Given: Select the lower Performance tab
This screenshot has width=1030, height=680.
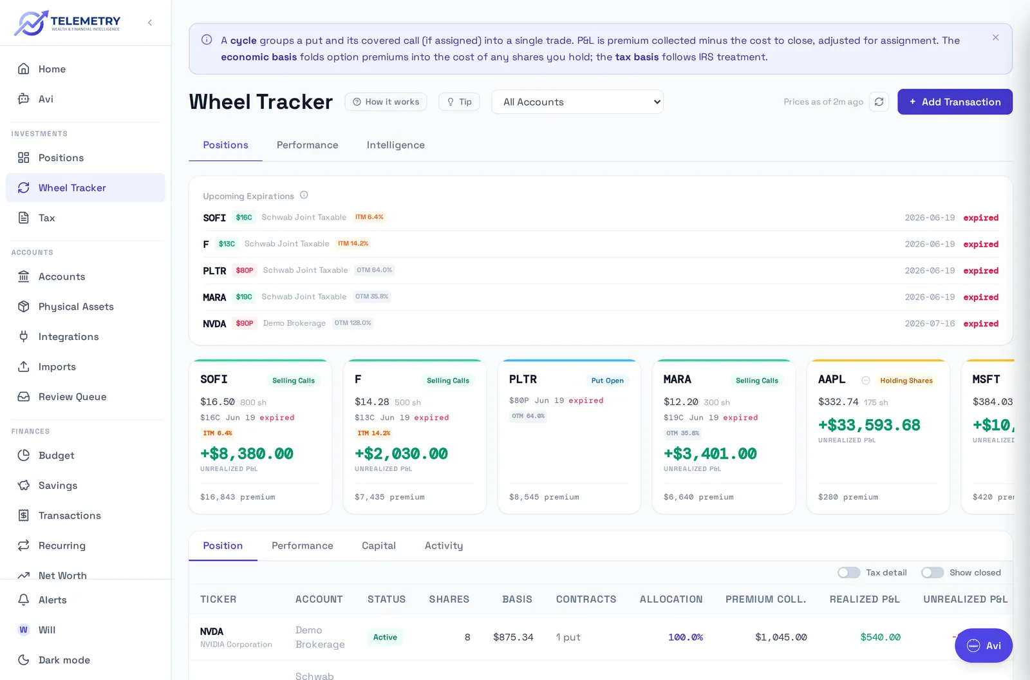Looking at the screenshot, I should tap(303, 546).
